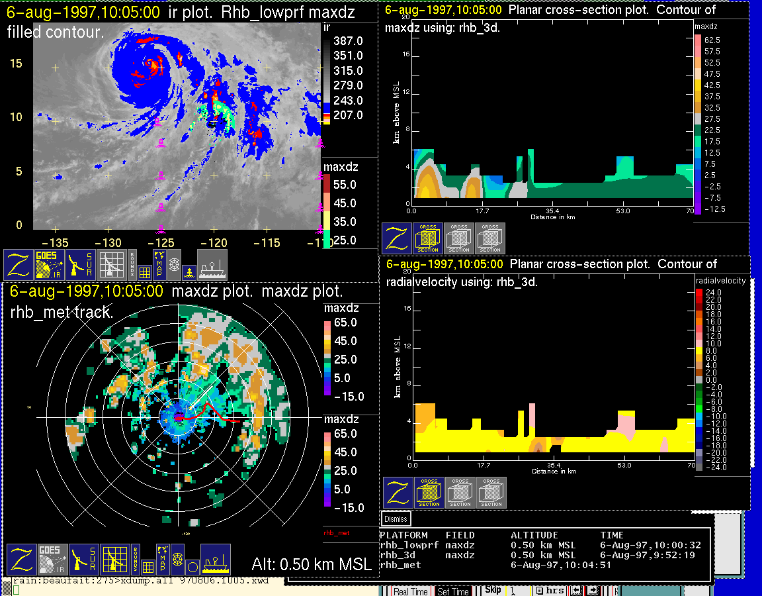Click the Real Time button
Image resolution: width=762 pixels, height=596 pixels.
pyautogui.click(x=411, y=591)
